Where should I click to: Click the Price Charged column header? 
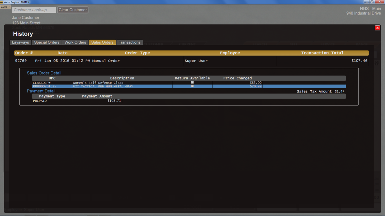pyautogui.click(x=237, y=78)
